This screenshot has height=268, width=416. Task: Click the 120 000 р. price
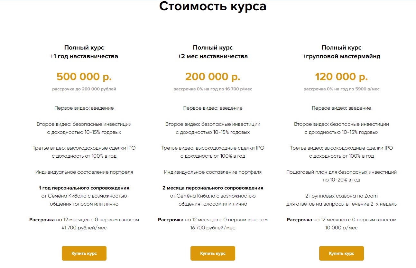pos(341,77)
